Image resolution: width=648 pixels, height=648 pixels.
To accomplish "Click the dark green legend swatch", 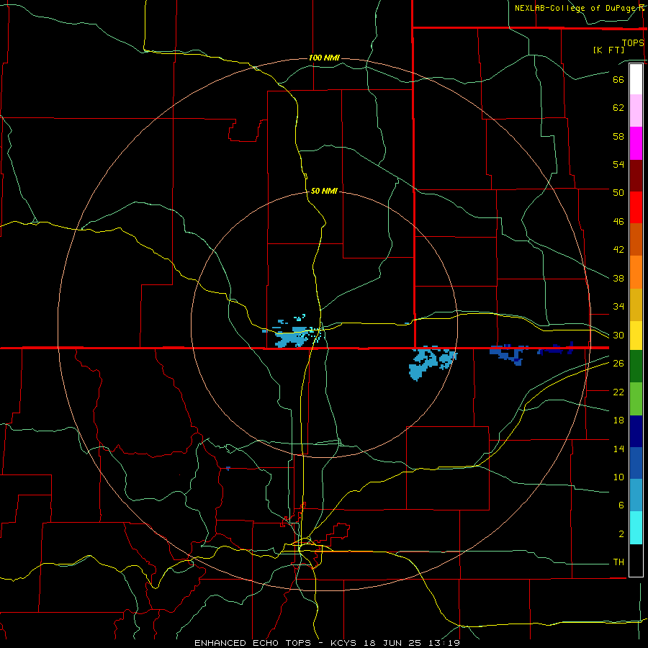I will pos(636,366).
